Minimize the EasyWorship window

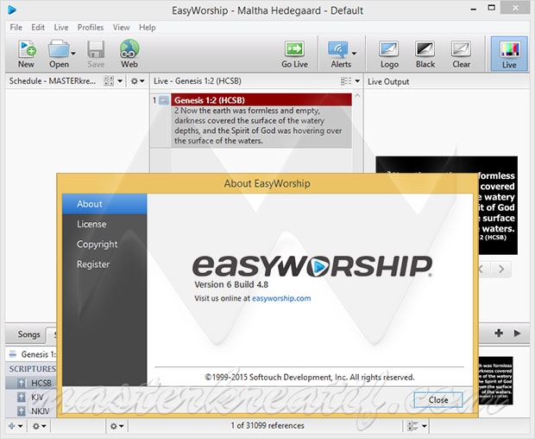[473, 10]
